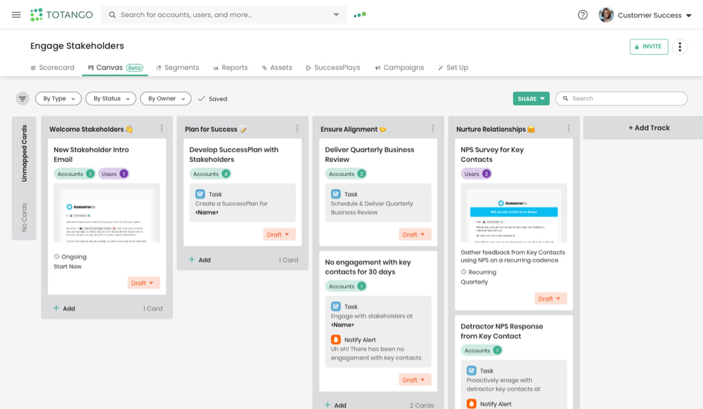Open Nurture Relationships track options menu

[x=569, y=128]
